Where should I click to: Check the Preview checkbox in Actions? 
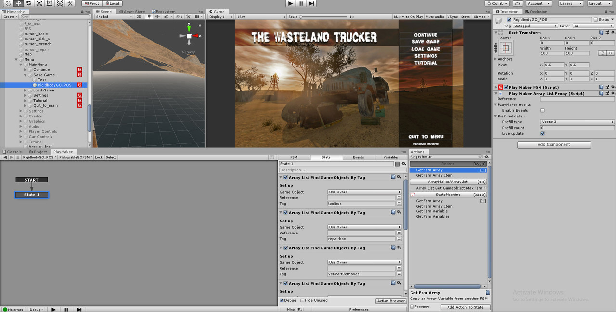pyautogui.click(x=412, y=307)
